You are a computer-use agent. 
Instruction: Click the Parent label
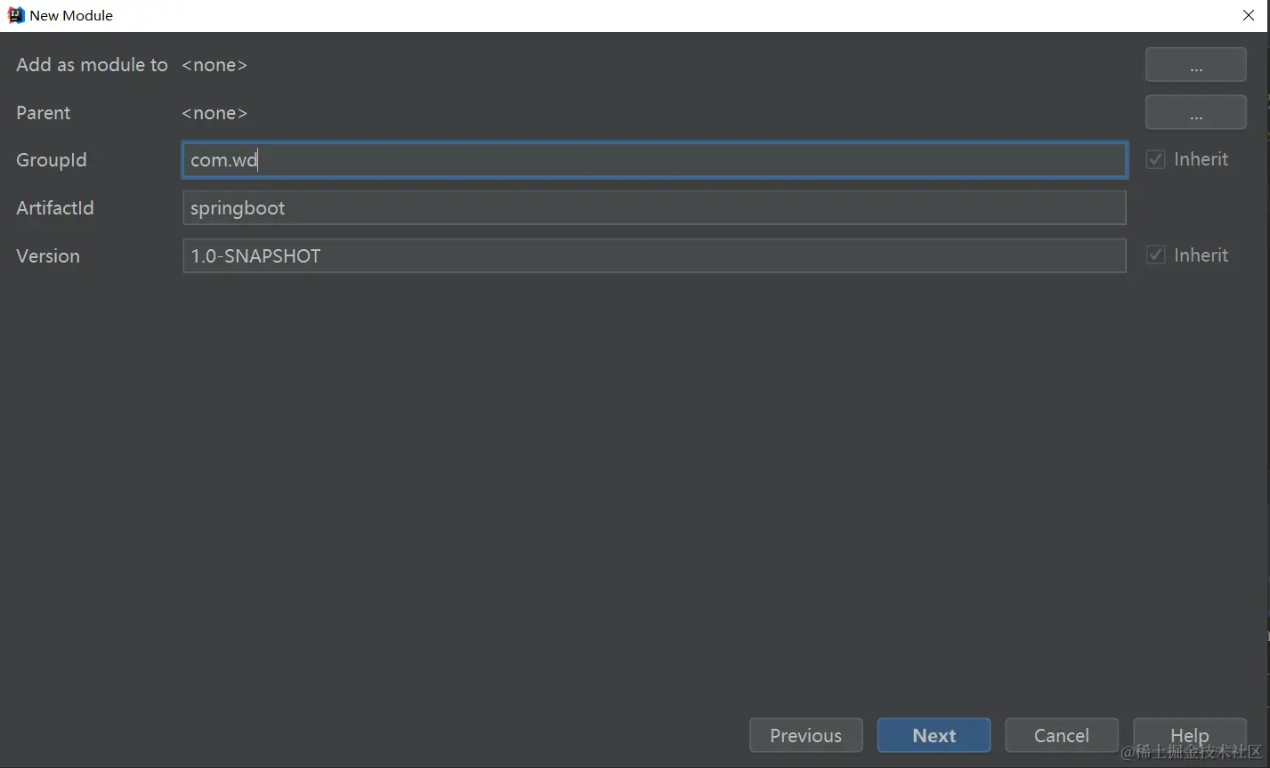pos(43,113)
